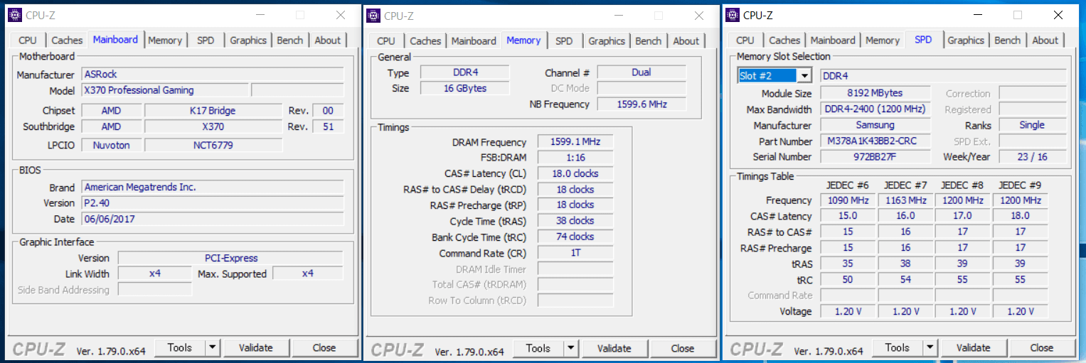The height and width of the screenshot is (363, 1086).
Task: Switch to the CPU tab in the Mainboard window
Action: pyautogui.click(x=28, y=40)
